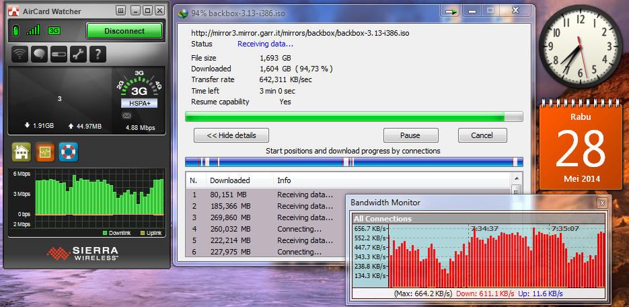Click the green Disconnect button

(124, 31)
